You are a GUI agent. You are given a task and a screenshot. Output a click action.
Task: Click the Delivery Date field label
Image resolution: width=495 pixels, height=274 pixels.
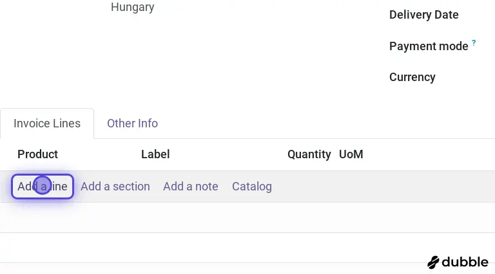(423, 15)
